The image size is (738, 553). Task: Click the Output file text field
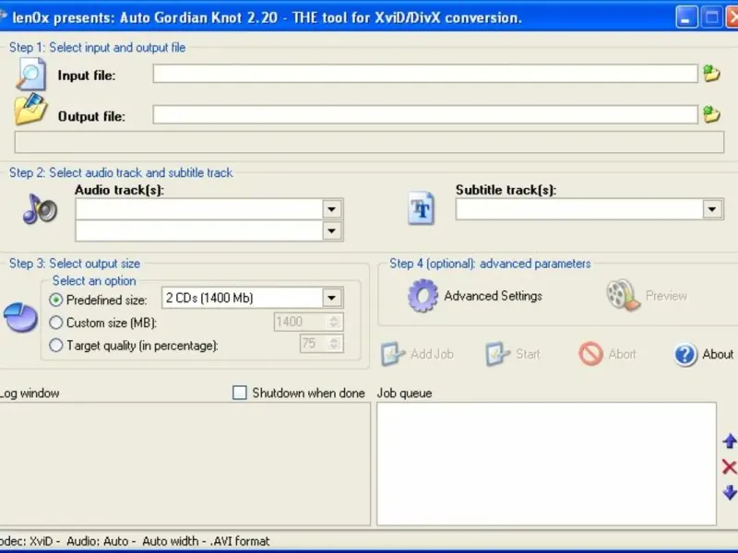point(425,114)
